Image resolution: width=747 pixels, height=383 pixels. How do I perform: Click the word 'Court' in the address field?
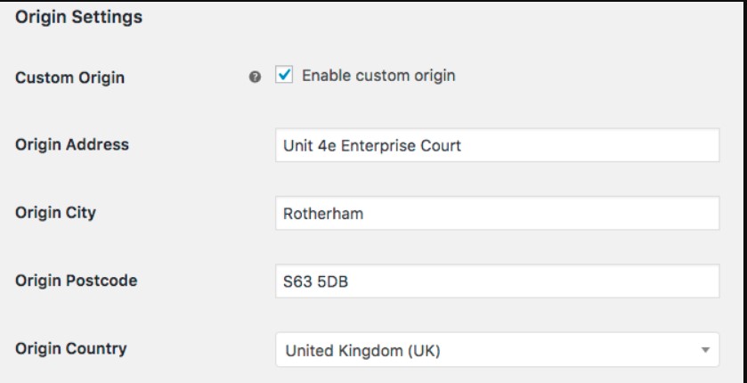[441, 145]
